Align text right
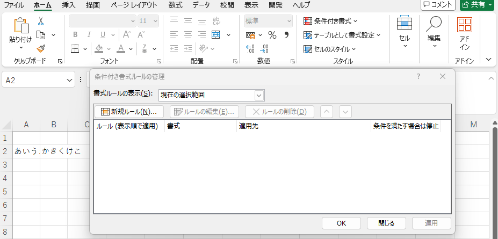 [x=202, y=34]
